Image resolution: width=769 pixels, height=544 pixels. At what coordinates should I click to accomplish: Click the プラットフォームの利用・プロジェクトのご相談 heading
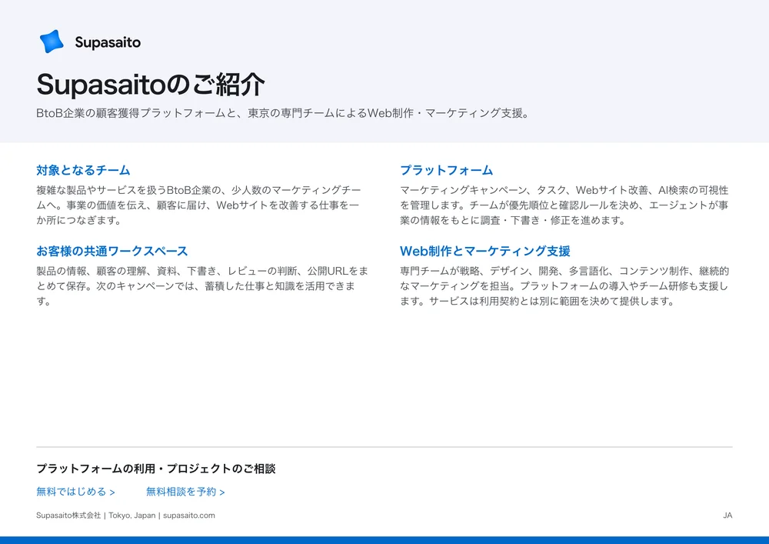[x=156, y=469]
